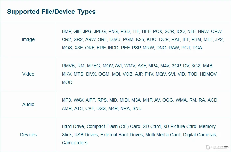Click the MOD video format entry
The width and height of the screenshot is (231, 152).
(x=67, y=82)
